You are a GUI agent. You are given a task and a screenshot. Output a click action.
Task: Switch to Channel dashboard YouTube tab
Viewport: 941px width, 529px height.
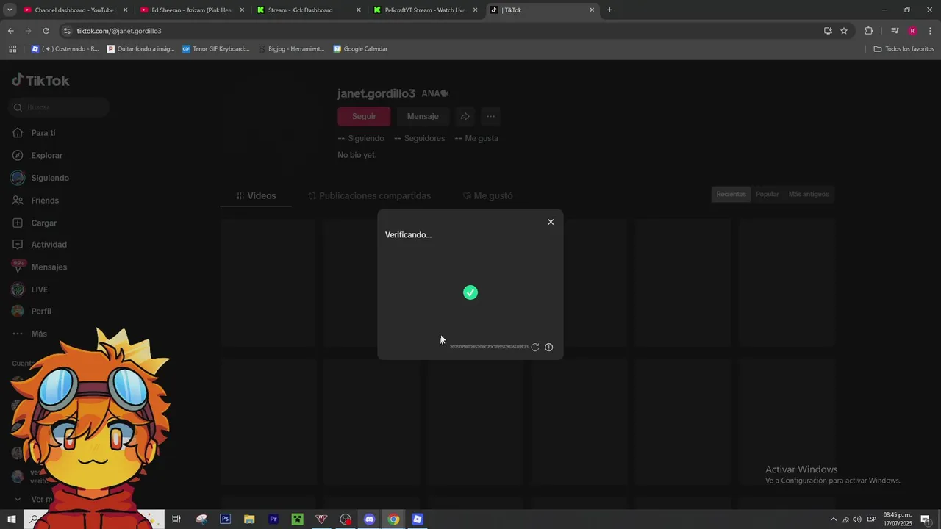74,10
